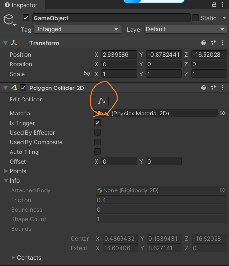This screenshot has height=266, width=229.
Task: Disable the Polygon Collider 2D component checkbox
Action: tap(23, 88)
